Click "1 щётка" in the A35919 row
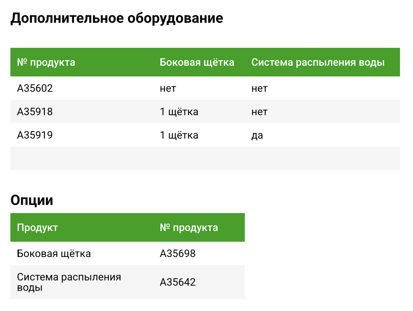 179,135
